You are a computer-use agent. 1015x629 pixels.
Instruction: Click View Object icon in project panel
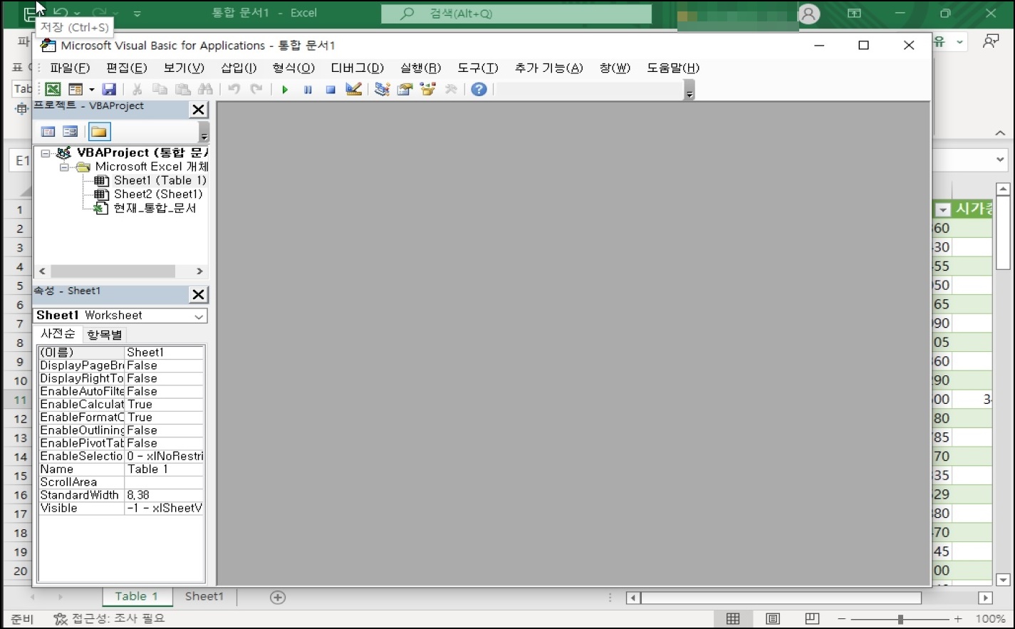(x=70, y=132)
